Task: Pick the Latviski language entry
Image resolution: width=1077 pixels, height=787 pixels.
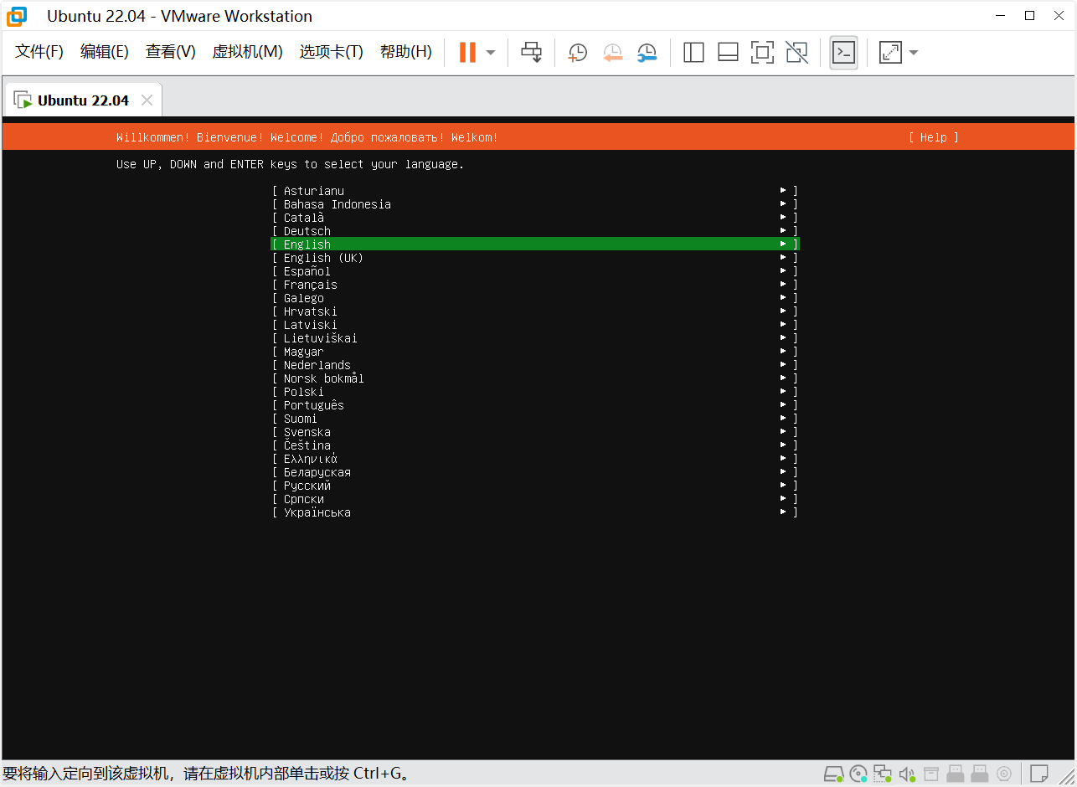Action: [535, 325]
